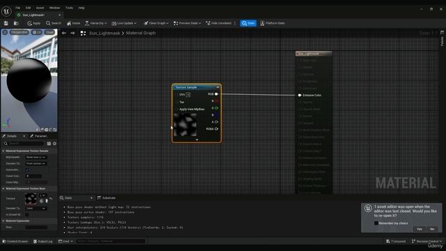
Task: Open Search in the toolbar
Action: coord(54,23)
